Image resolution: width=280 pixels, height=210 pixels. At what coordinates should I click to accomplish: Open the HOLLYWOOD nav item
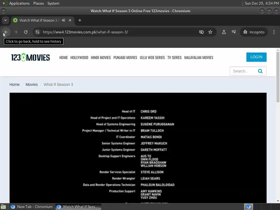[79, 58]
